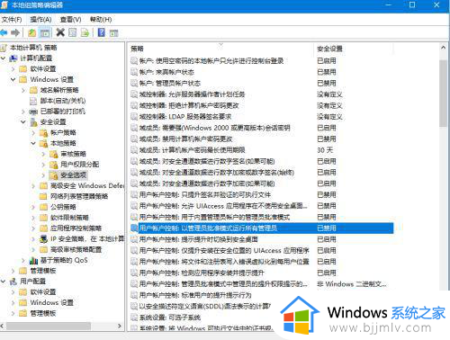
Task: Select 管理模板 under 计算机配置
Action: coord(43,271)
